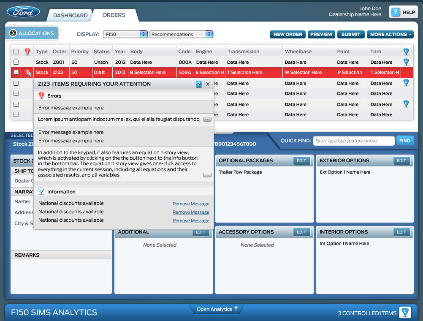The width and height of the screenshot is (423, 321).
Task: Click error alert icon on Z123 row
Action: click(27, 72)
